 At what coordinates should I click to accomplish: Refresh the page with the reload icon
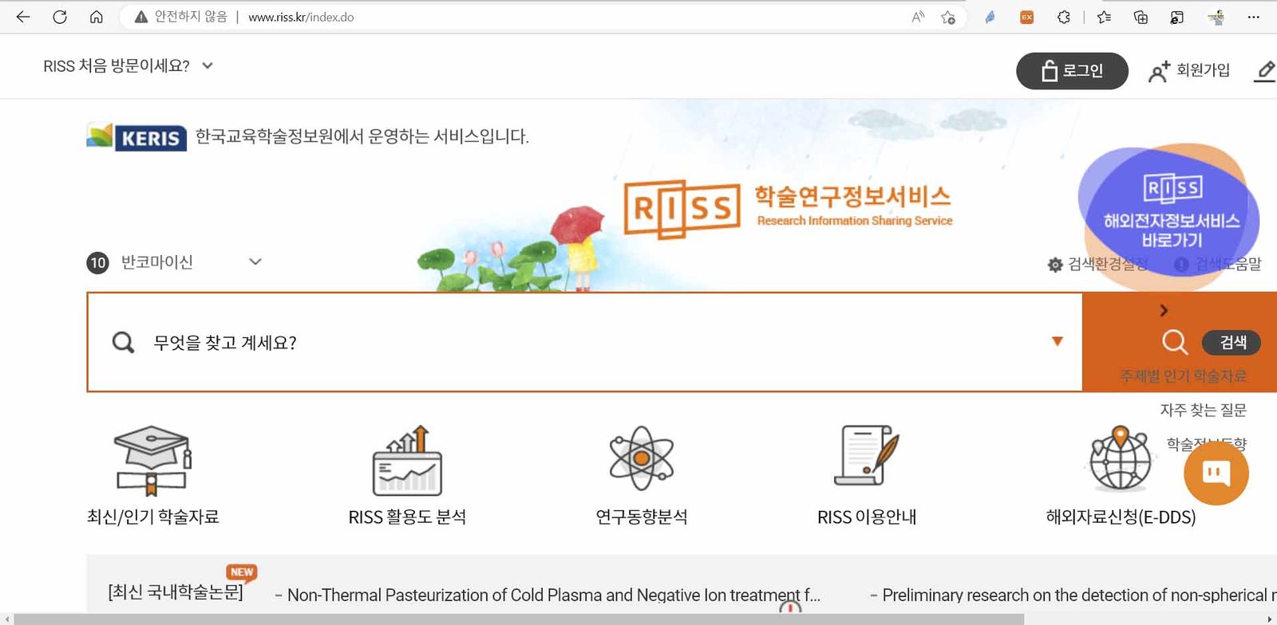coord(60,17)
